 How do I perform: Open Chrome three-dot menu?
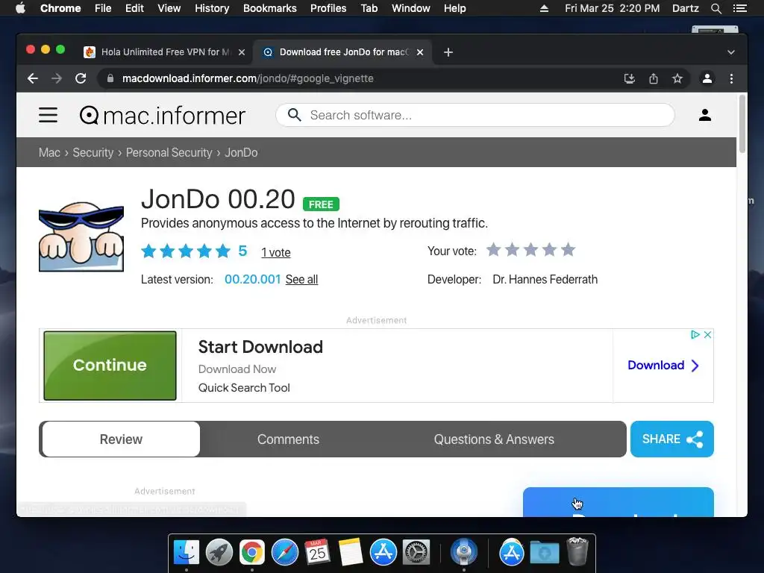click(731, 78)
